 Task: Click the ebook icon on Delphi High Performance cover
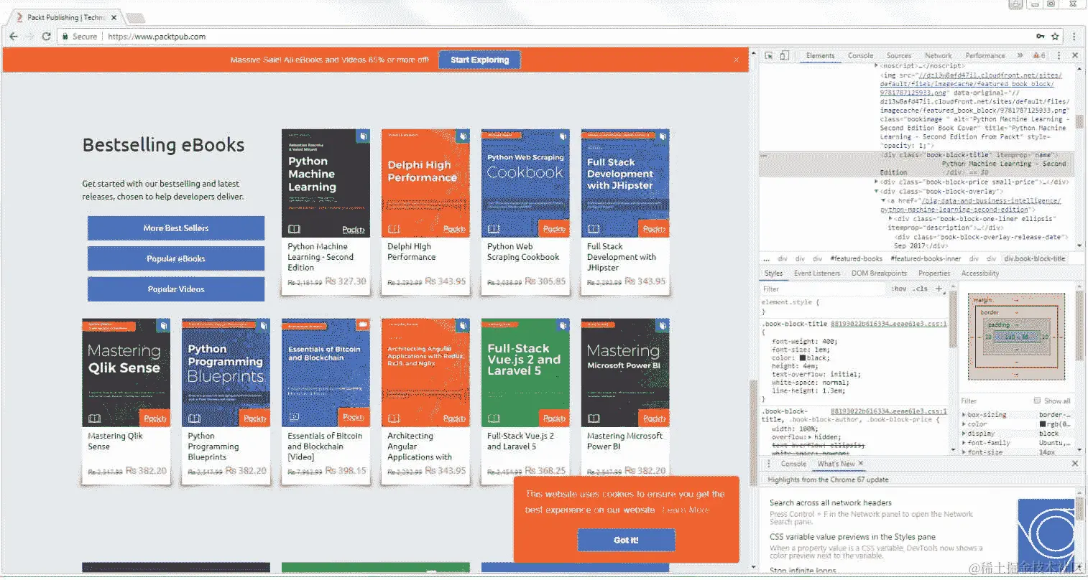coord(464,136)
